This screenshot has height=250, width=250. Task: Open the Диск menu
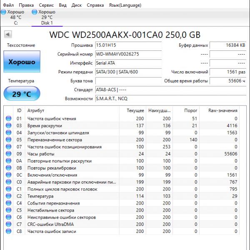tap(77, 5)
